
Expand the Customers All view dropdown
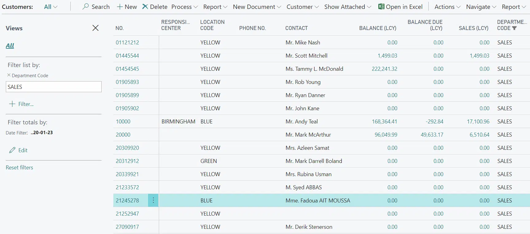(51, 7)
